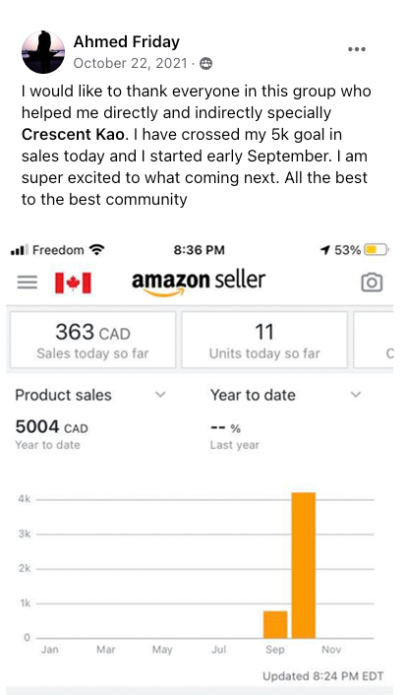This screenshot has height=695, width=407.
Task: Tap the Canada flag marketplace icon
Action: click(x=73, y=283)
